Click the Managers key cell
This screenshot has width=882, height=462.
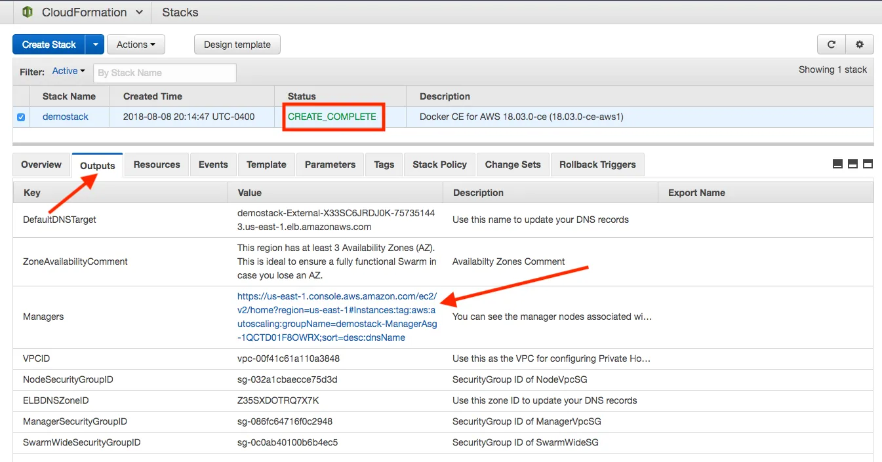[43, 317]
